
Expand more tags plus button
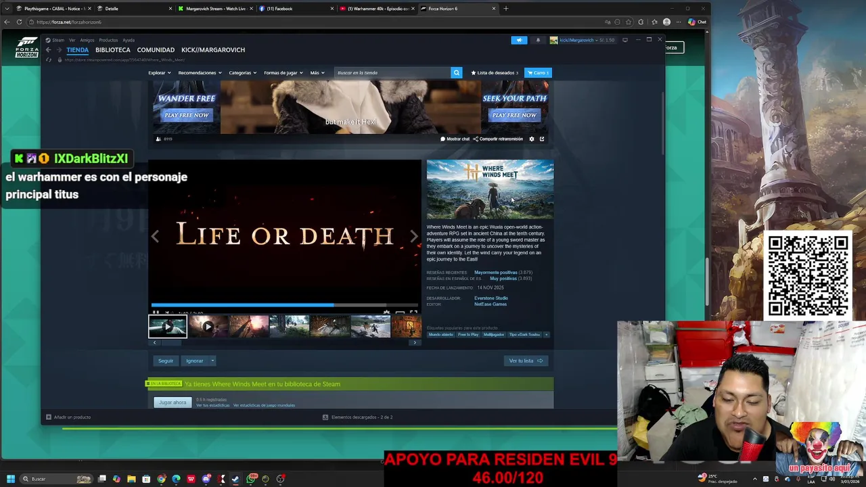coord(546,334)
